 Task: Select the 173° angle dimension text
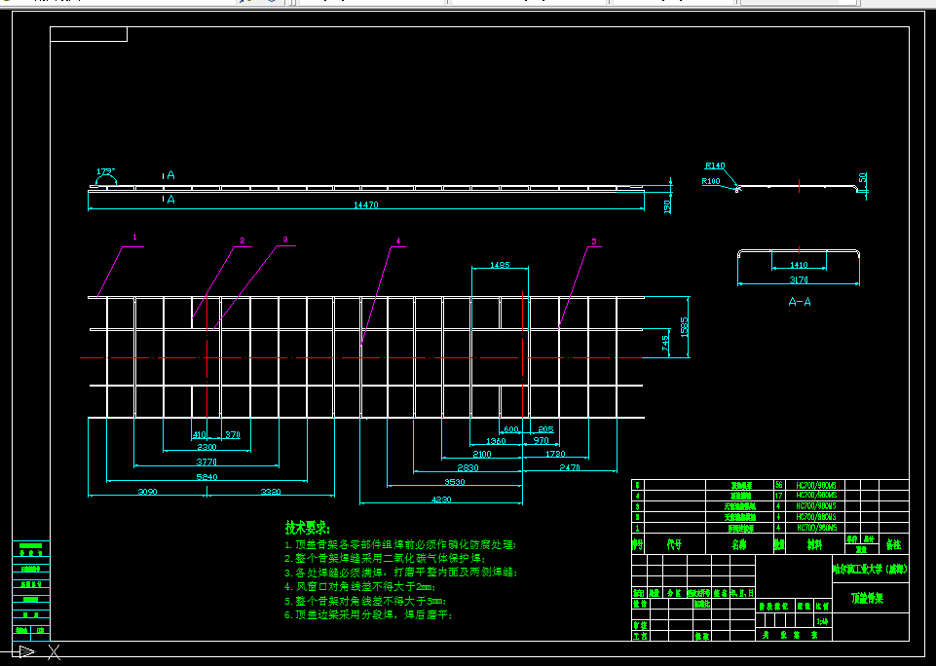click(x=105, y=172)
